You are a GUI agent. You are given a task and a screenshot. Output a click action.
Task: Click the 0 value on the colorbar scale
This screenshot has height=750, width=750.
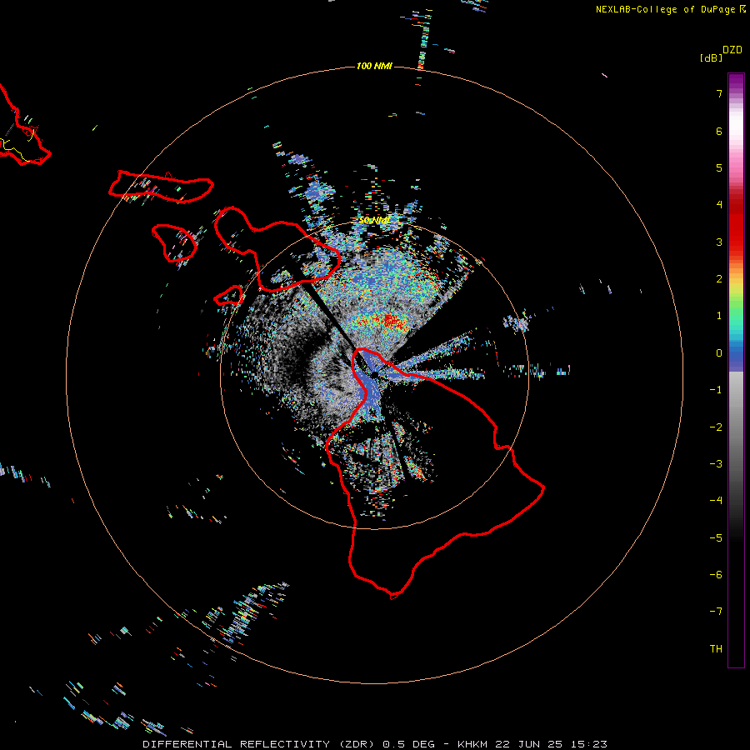(719, 353)
